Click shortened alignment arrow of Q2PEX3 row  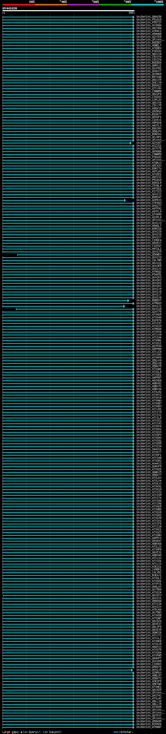(125, 200)
